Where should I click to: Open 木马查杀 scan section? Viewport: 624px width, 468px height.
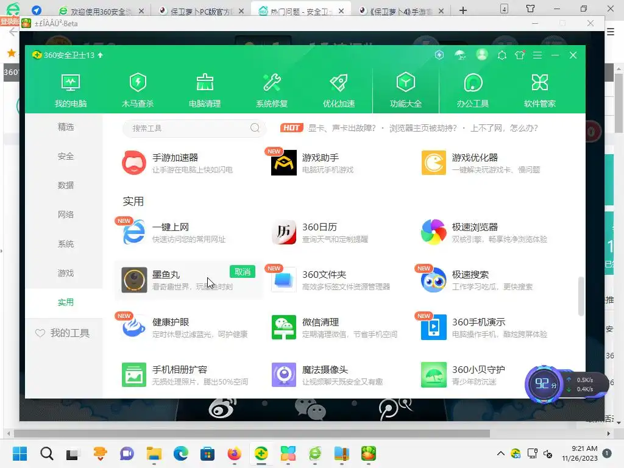coord(138,90)
